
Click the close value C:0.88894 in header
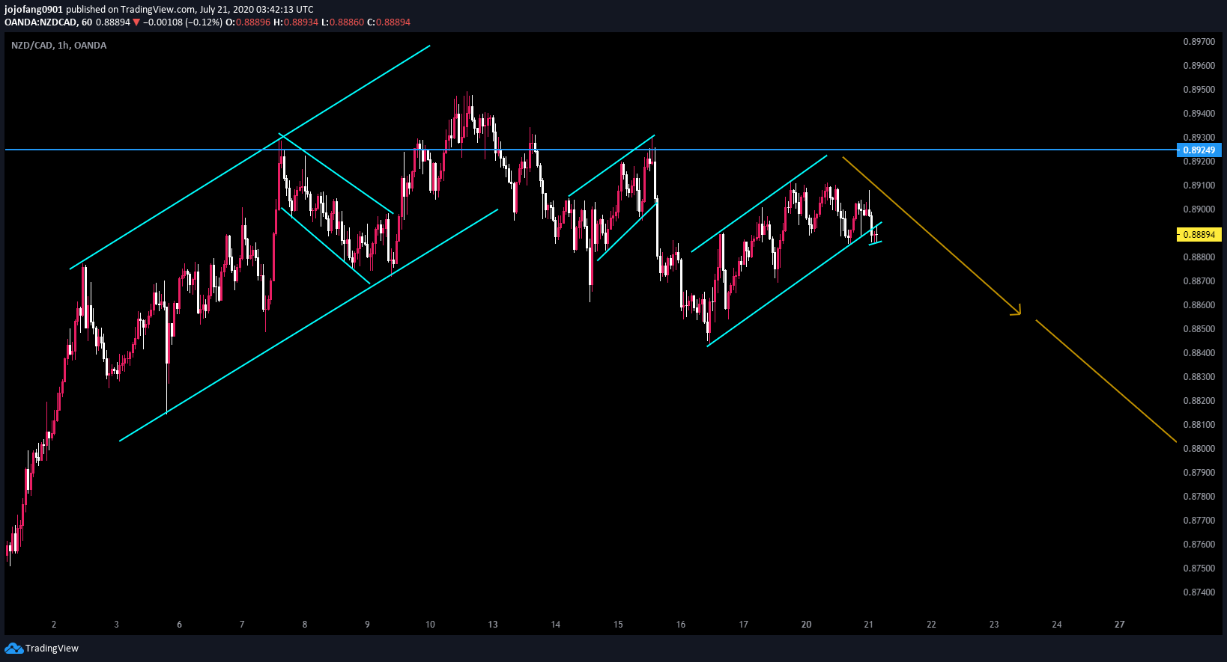click(x=389, y=22)
